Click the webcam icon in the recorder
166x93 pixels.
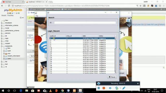tap(117, 88)
